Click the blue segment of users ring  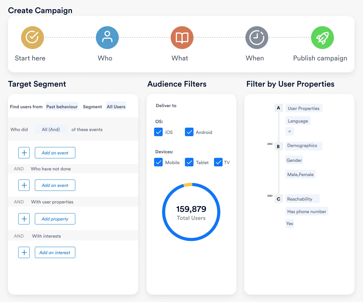tap(191, 239)
